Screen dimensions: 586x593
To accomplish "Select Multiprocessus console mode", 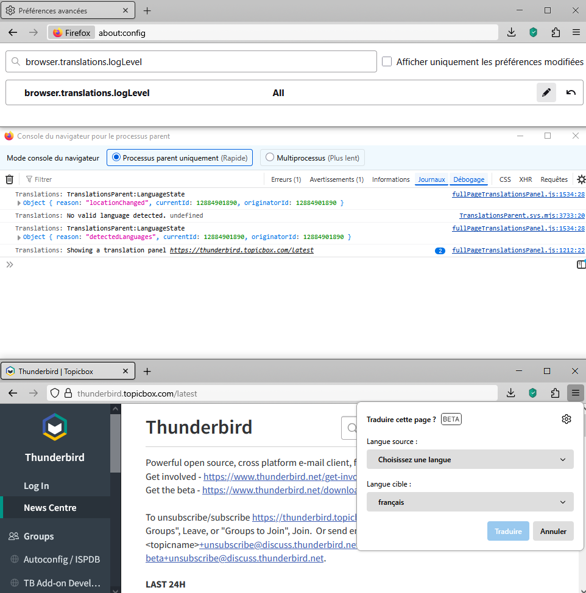I will point(312,158).
